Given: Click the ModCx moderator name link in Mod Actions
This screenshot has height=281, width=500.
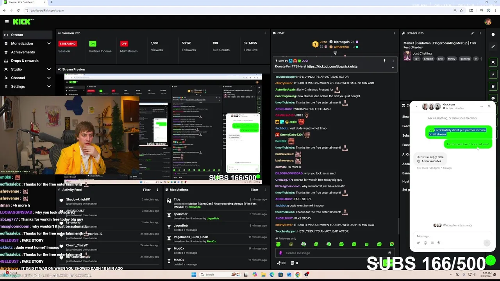Looking at the screenshot, I should click(x=211, y=242).
